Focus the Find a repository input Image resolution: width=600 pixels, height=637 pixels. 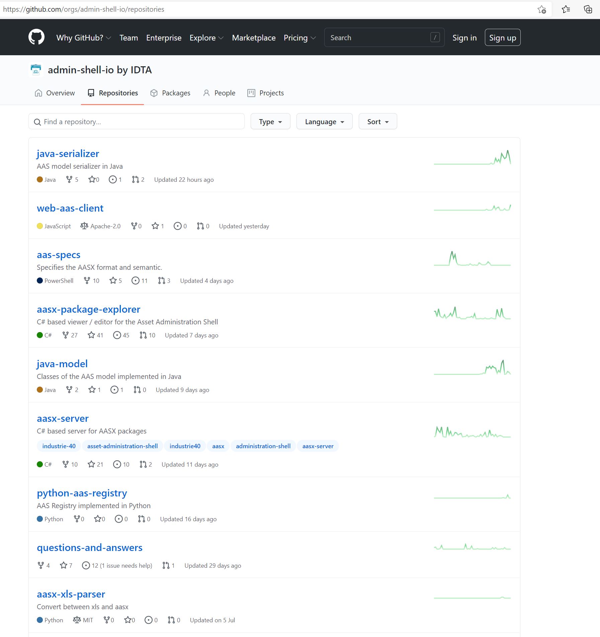[137, 122]
